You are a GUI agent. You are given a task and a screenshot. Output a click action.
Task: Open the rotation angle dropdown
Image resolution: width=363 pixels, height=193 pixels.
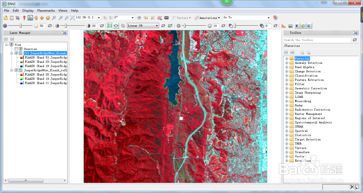tap(132, 17)
